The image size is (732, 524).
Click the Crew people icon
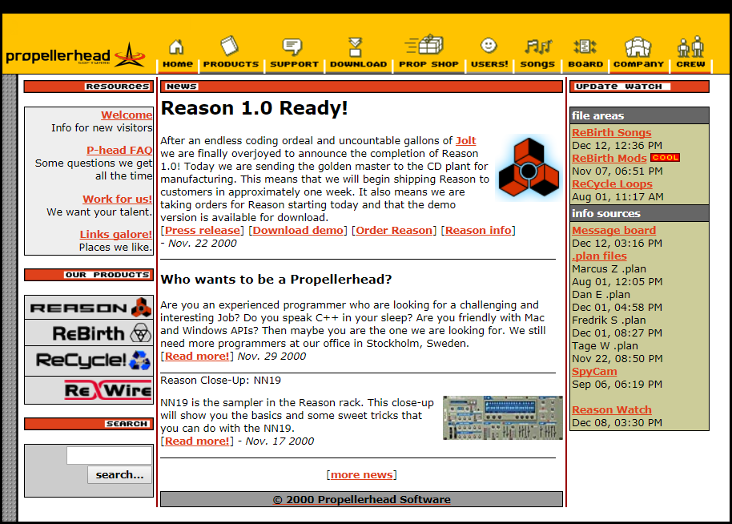pos(690,46)
